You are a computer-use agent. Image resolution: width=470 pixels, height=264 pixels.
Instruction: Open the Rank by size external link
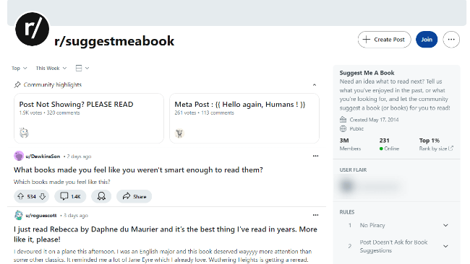point(436,149)
